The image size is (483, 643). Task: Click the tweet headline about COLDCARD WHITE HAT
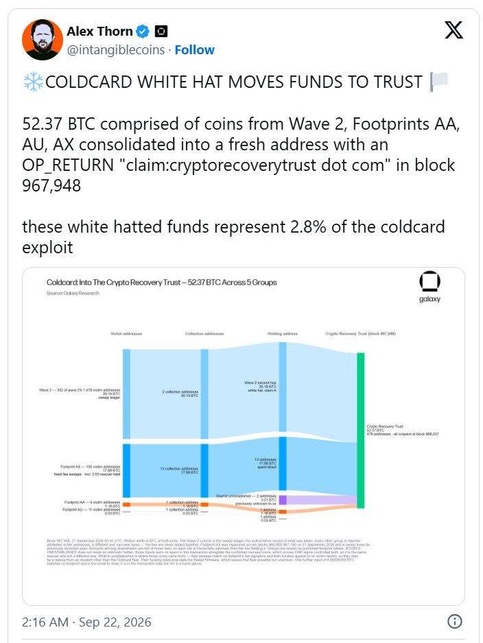234,82
